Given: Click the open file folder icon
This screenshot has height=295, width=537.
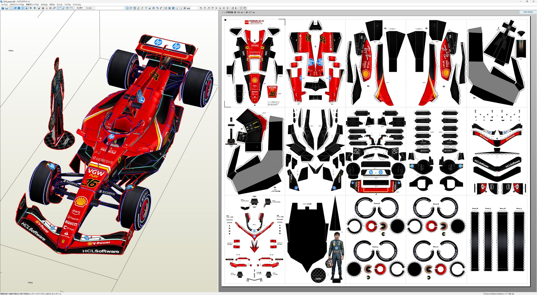Looking at the screenshot, I should [3, 8].
